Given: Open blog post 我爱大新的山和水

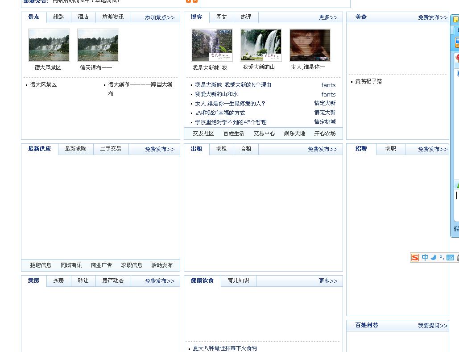Looking at the screenshot, I should pos(216,94).
